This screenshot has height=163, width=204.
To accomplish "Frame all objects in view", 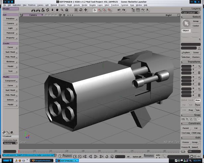I will click(x=76, y=10).
